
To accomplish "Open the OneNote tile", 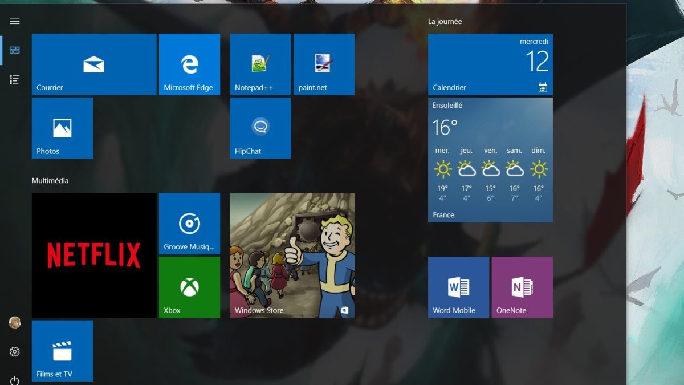I will coord(522,287).
